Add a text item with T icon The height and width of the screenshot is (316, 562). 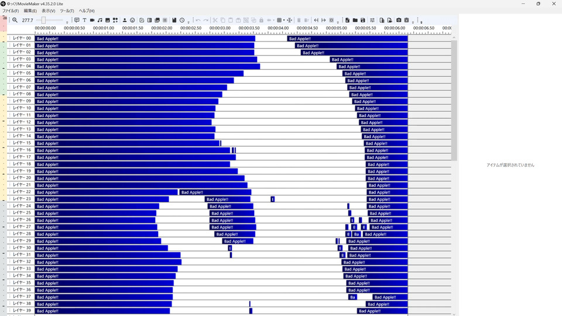coord(84,20)
